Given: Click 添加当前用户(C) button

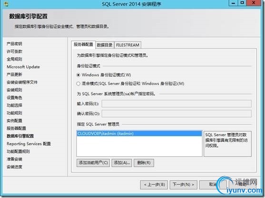Looking at the screenshot, I should (x=93, y=163).
